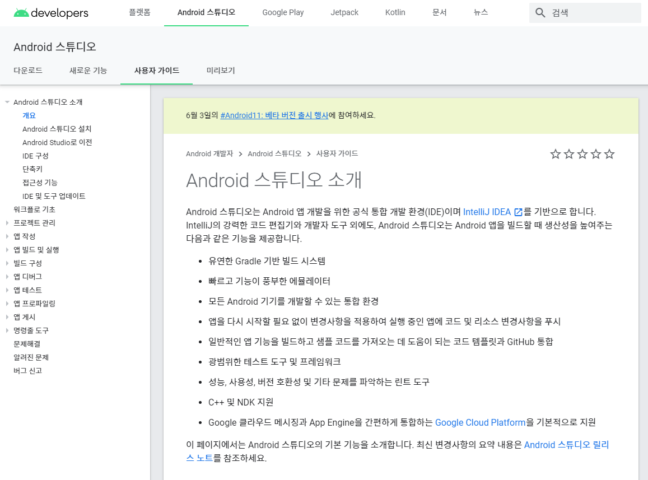Rate the page two stars
Image resolution: width=648 pixels, height=480 pixels.
point(569,154)
